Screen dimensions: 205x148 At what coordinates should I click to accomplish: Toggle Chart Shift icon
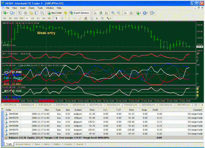click(x=131, y=13)
